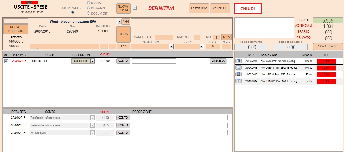Click the AZIENDALI value -1,031
This screenshot has height=152, width=344.
[328, 26]
